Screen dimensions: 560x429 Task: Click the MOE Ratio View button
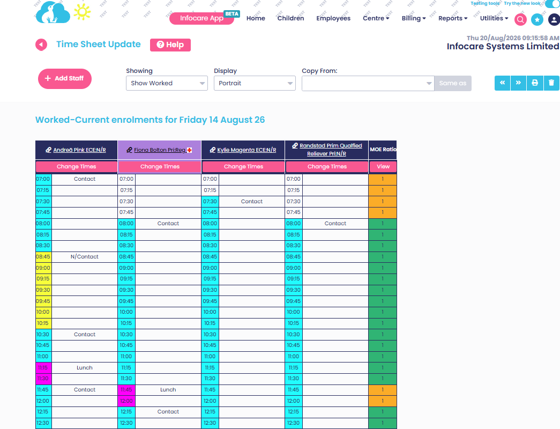tap(383, 167)
